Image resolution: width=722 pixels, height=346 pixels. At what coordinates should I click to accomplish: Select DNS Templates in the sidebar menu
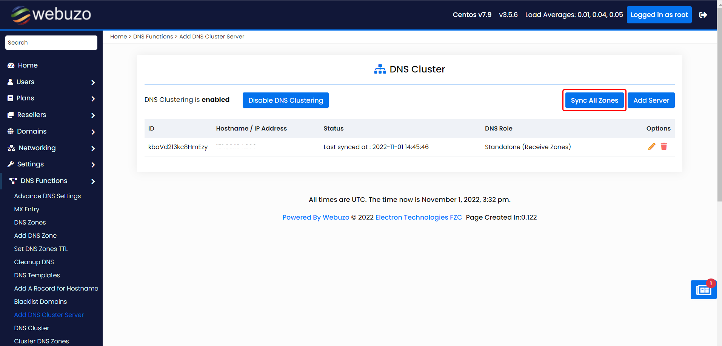click(37, 275)
